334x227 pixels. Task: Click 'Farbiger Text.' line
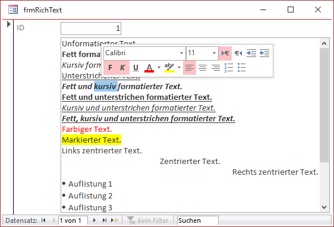tap(87, 130)
